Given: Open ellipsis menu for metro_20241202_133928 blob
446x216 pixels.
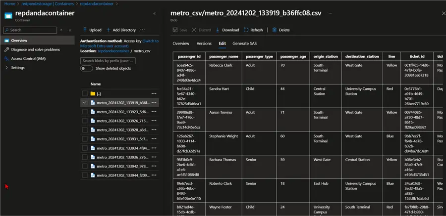Looking at the screenshot, I should 154,130.
